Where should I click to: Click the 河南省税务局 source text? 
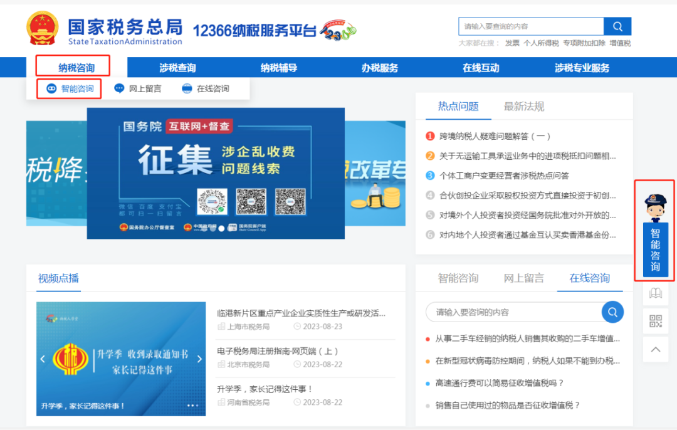(x=248, y=402)
